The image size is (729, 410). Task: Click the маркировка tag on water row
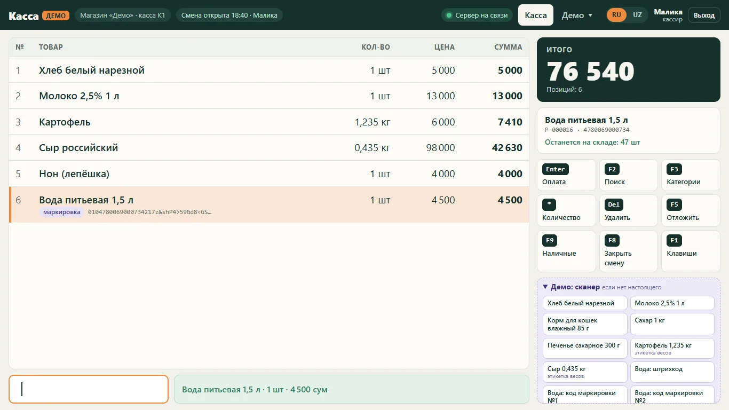[61, 212]
